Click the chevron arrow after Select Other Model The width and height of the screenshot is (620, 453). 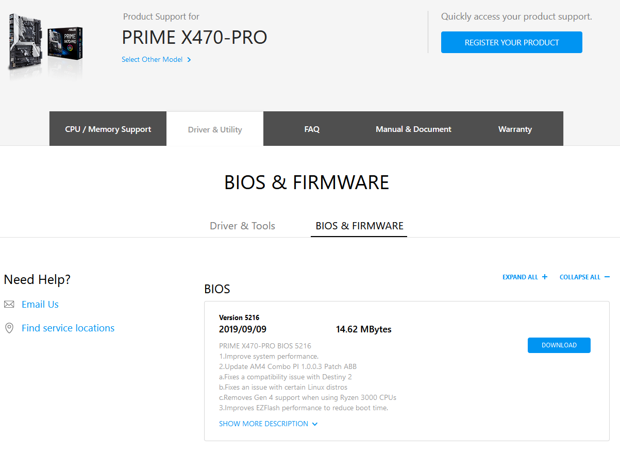(189, 60)
